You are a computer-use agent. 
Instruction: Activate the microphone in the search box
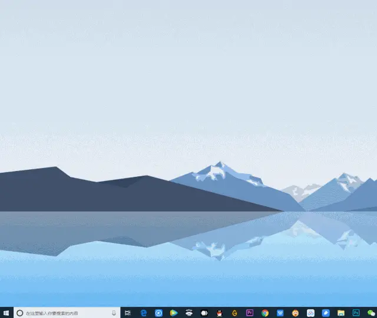tap(114, 313)
